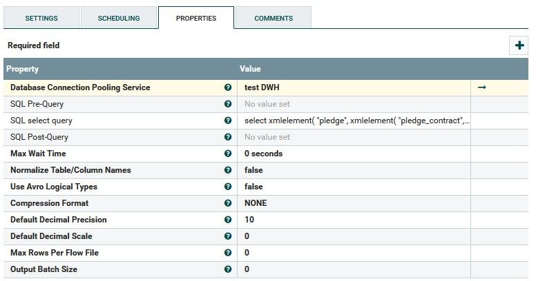Select Output Batch Size property name
536x281 pixels.
pos(44,269)
